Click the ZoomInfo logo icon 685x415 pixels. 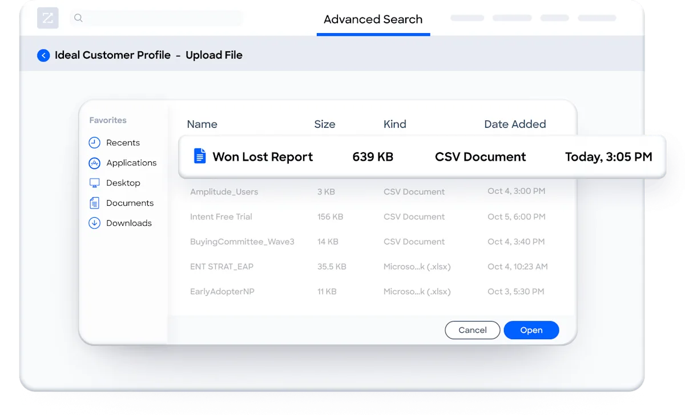click(48, 18)
